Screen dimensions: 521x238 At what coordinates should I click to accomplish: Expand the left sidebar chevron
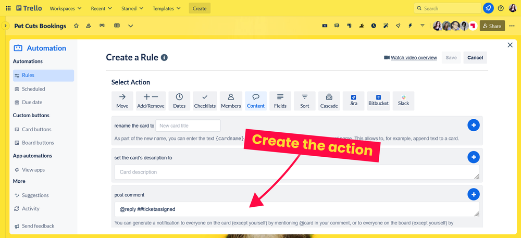[x=5, y=26]
